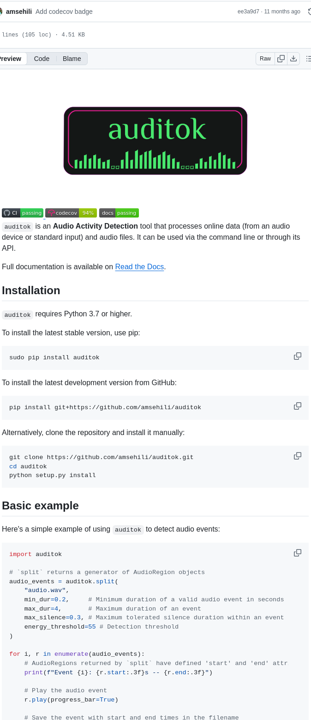Switch to the Blame tab
This screenshot has width=311, height=720.
(x=72, y=59)
